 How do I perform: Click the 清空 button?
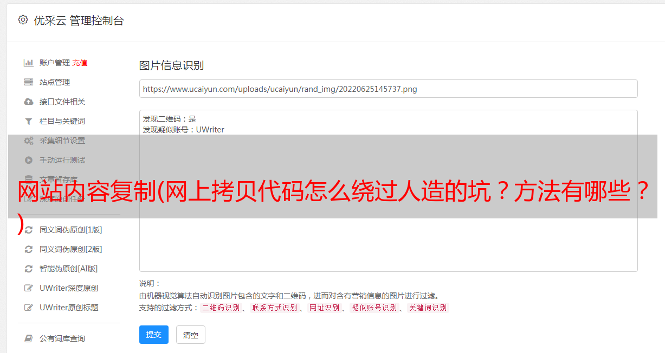tap(191, 335)
